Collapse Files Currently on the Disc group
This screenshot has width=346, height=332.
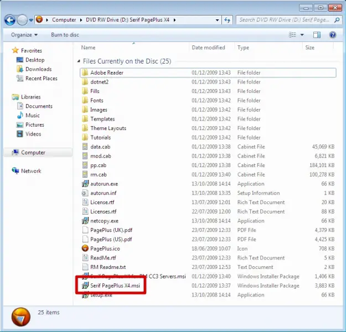[79, 61]
